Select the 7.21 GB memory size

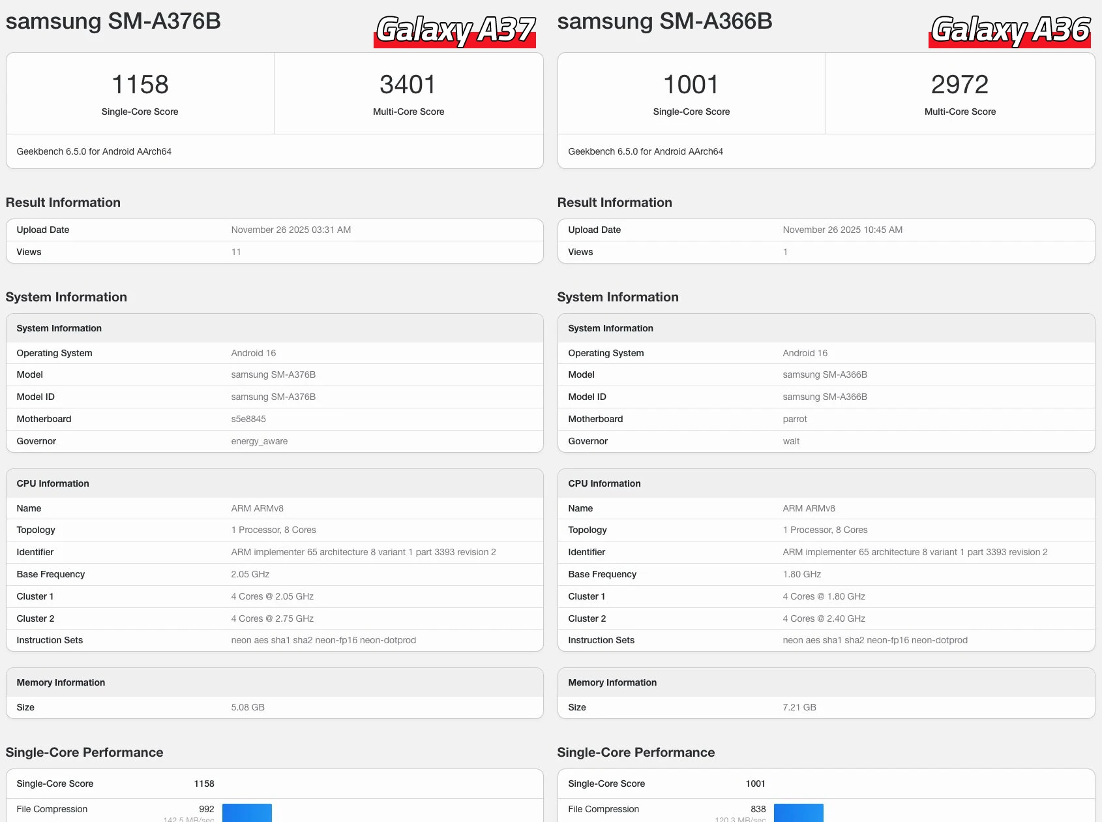[x=799, y=707]
